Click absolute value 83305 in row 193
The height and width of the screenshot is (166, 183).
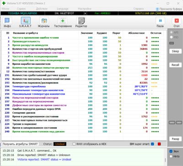tap(144, 83)
